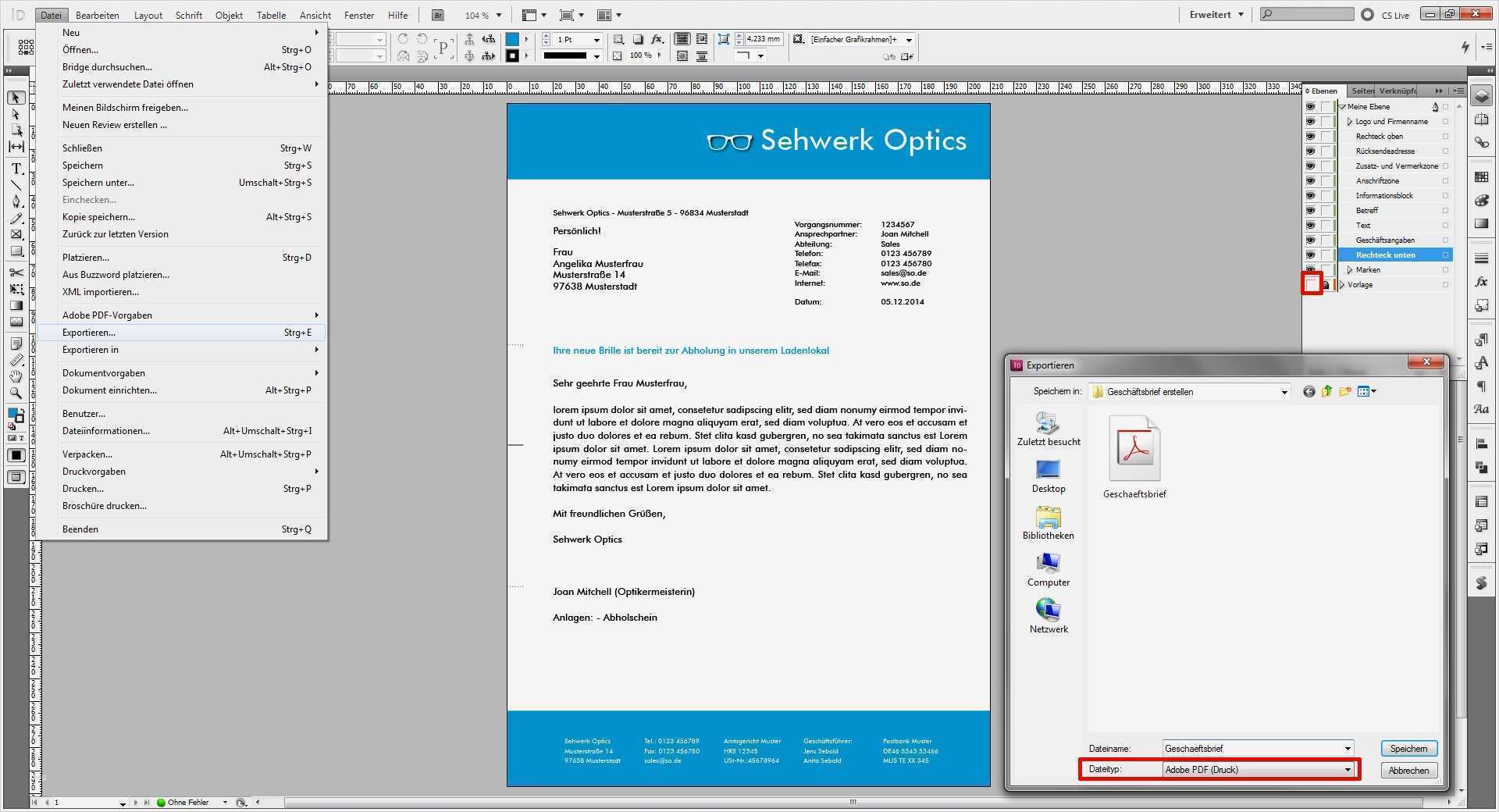Select the Zoom tool
Image resolution: width=1499 pixels, height=812 pixels.
tap(16, 393)
